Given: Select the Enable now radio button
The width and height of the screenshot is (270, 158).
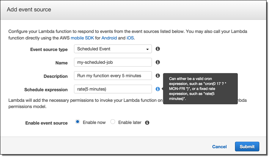Looking at the screenshot, I should [x=78, y=122].
